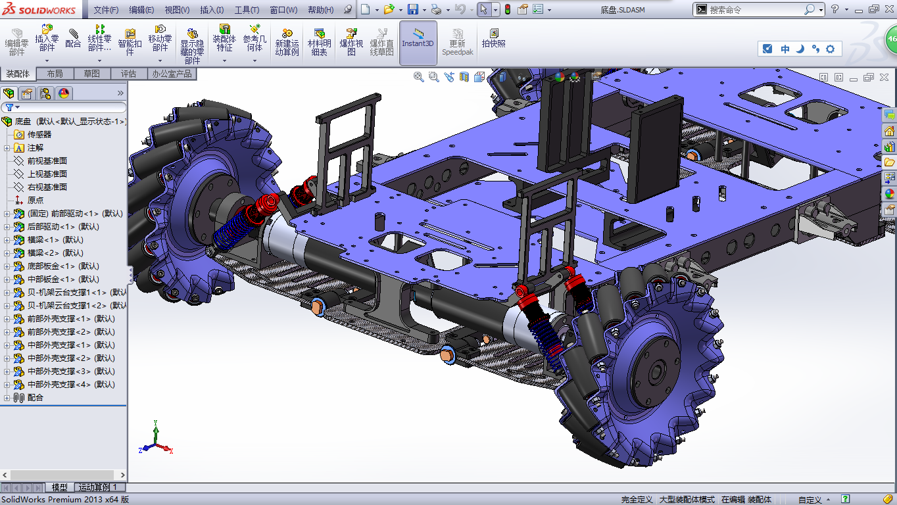Open ConfigurationManager tab icon
Image resolution: width=897 pixels, height=505 pixels.
pyautogui.click(x=45, y=93)
